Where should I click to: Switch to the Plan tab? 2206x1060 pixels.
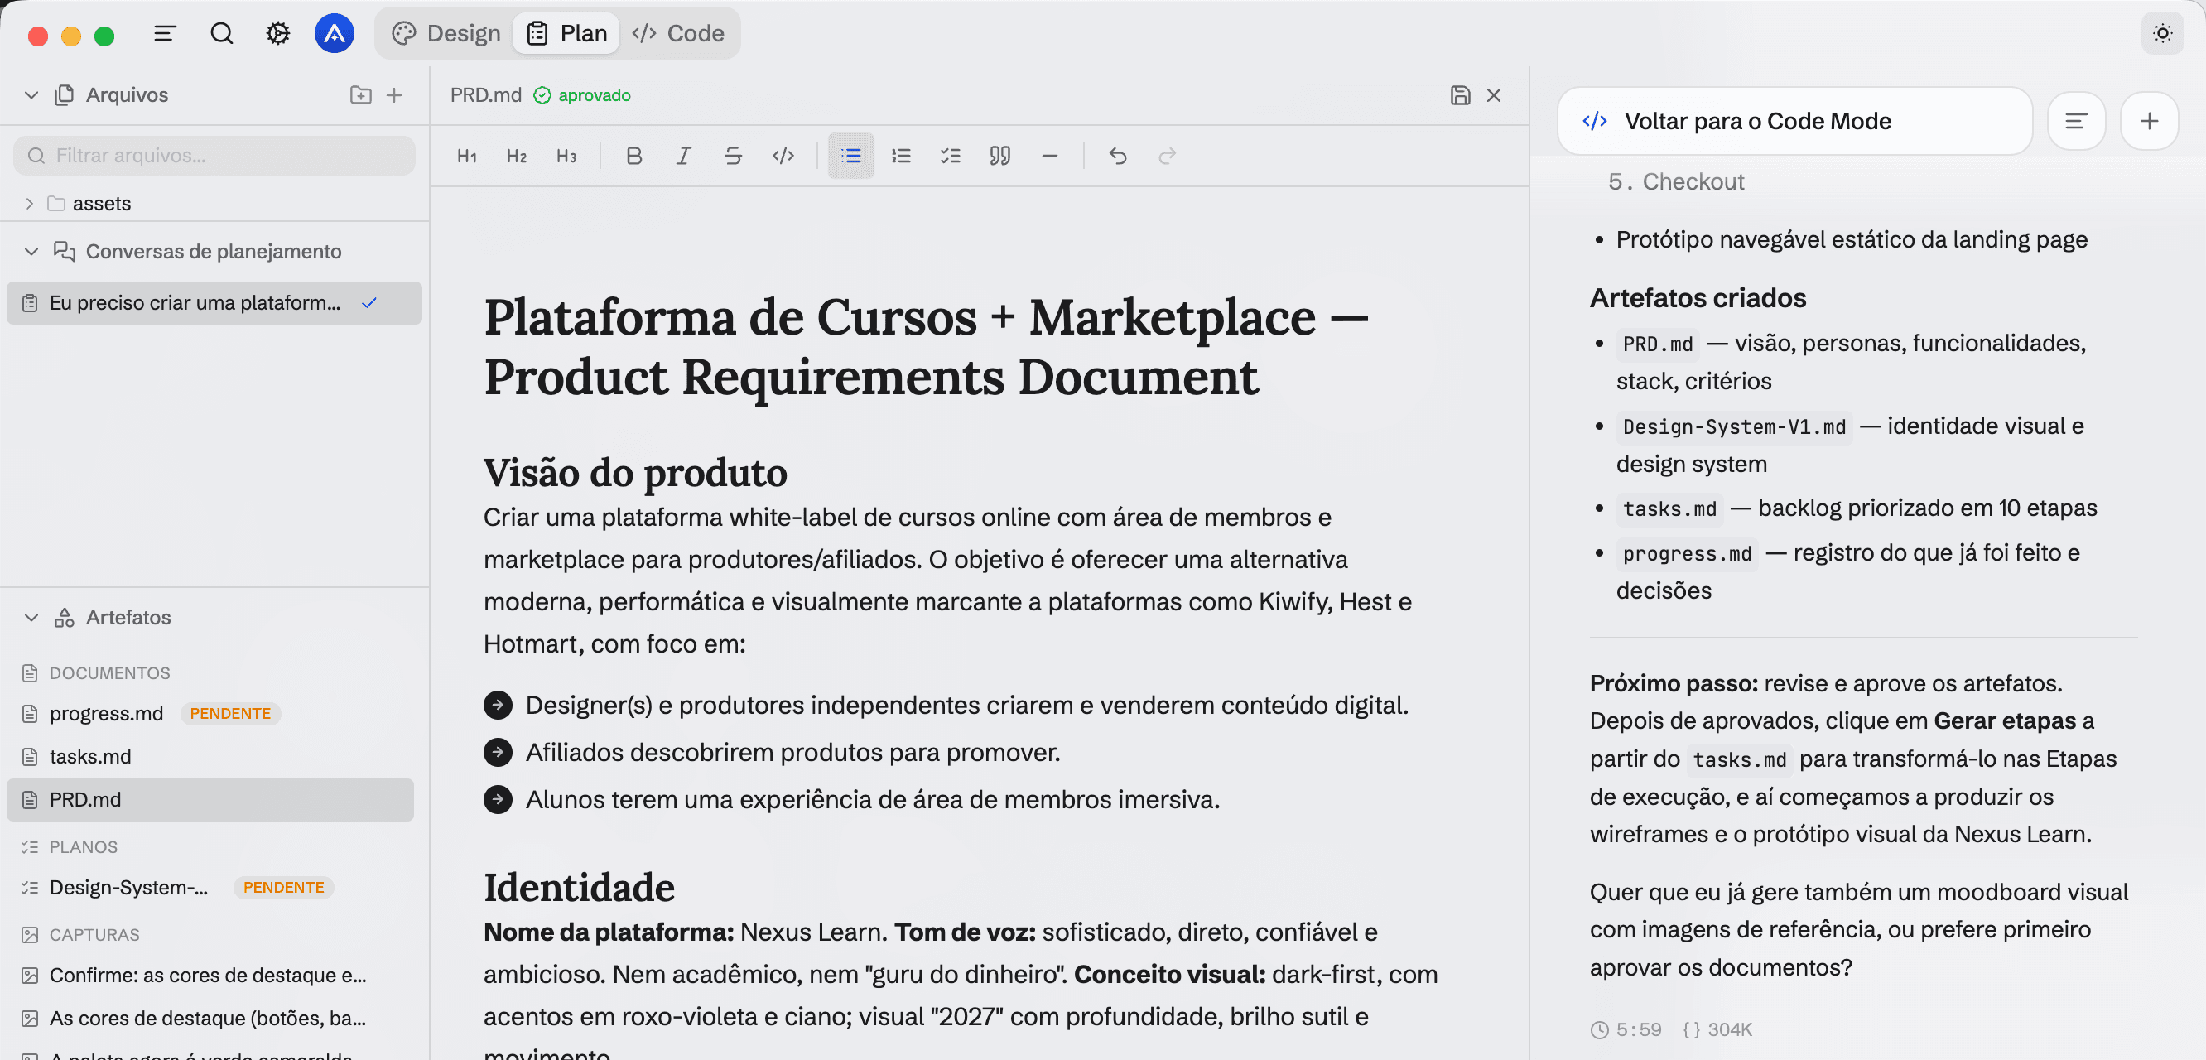pyautogui.click(x=566, y=33)
